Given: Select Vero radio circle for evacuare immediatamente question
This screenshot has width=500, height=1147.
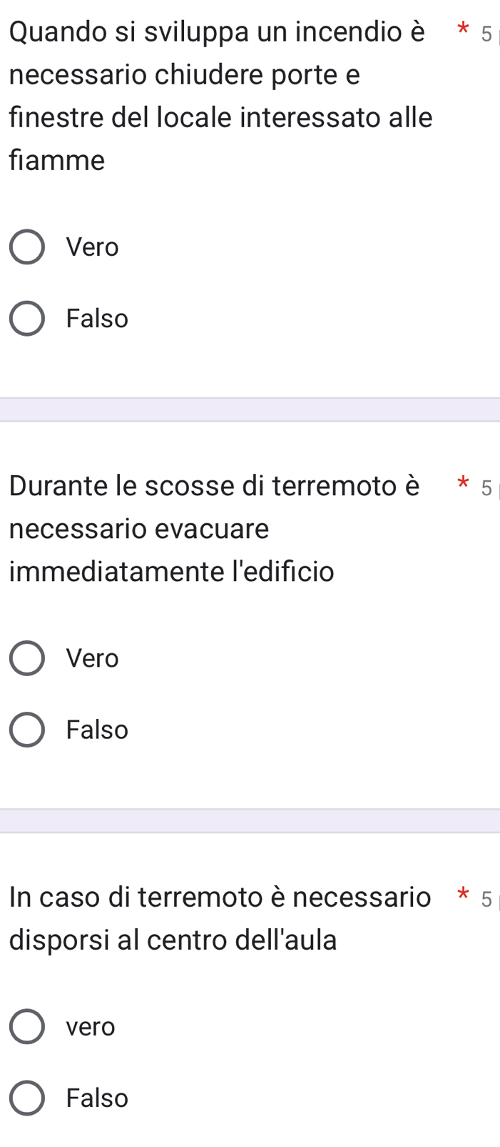Looking at the screenshot, I should [x=27, y=658].
